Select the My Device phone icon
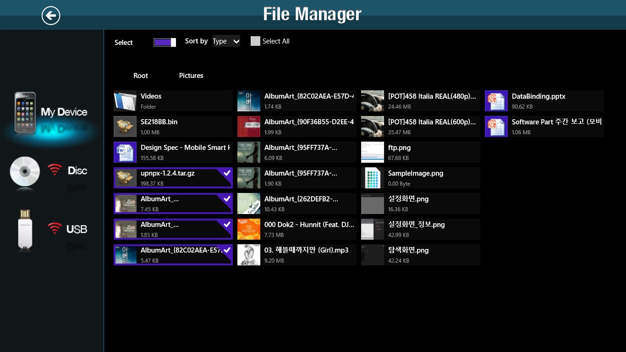 pos(25,113)
